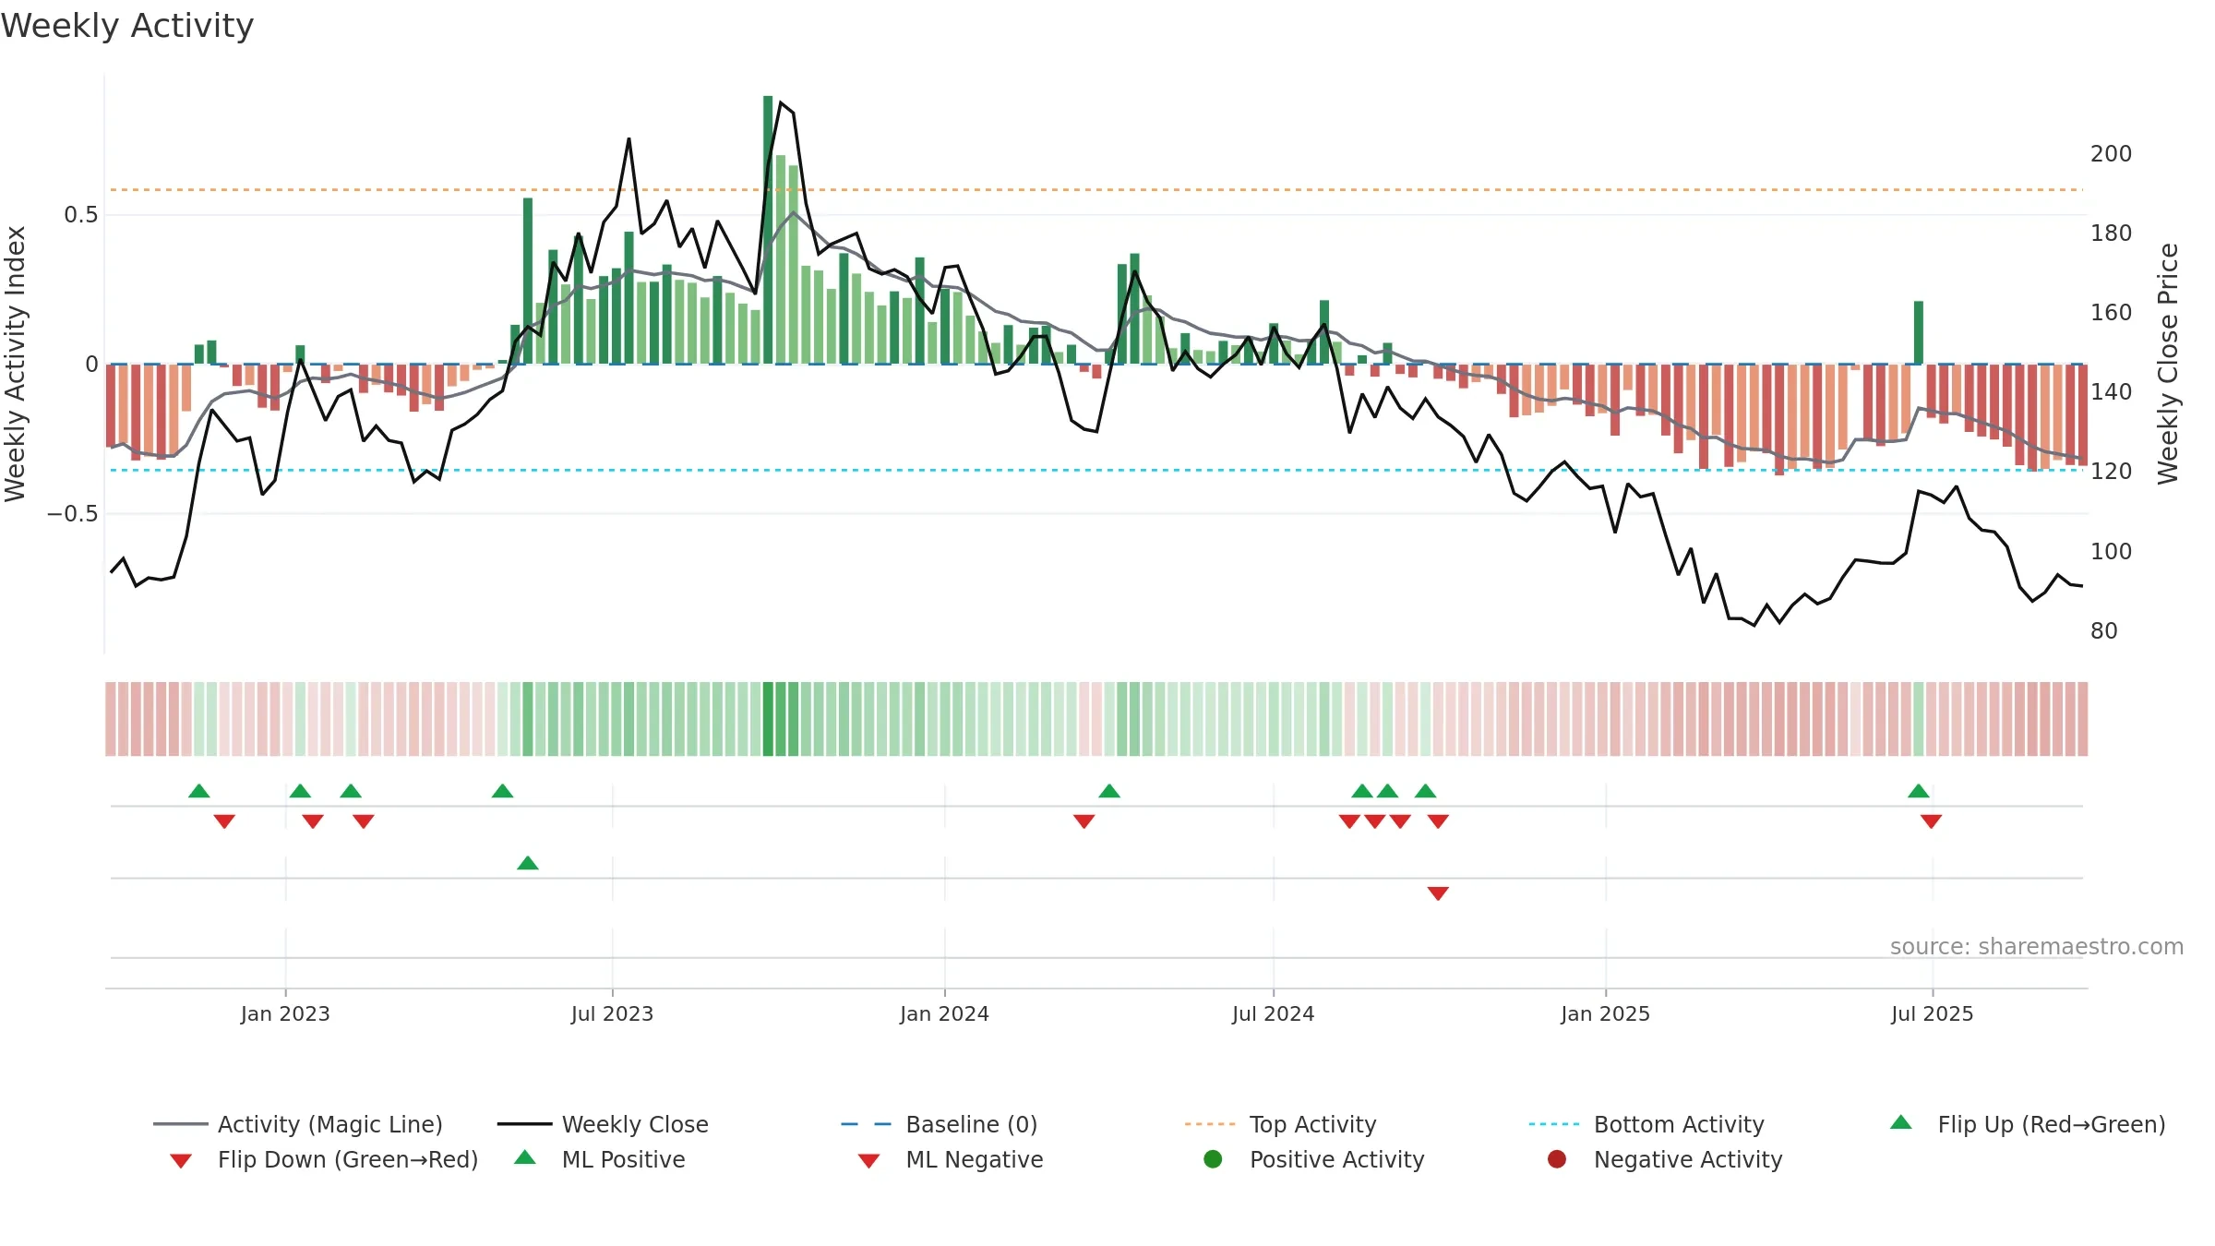
Task: Click the Jul 2025 axis label
Action: (1932, 1013)
